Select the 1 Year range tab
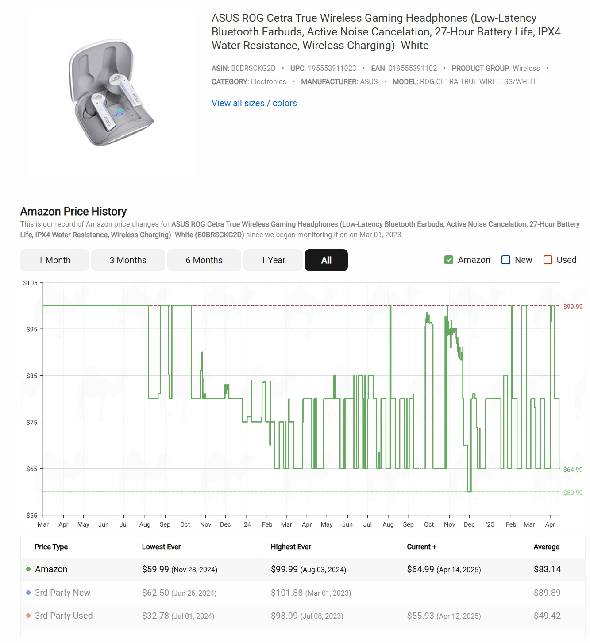The width and height of the screenshot is (590, 643). 273,260
